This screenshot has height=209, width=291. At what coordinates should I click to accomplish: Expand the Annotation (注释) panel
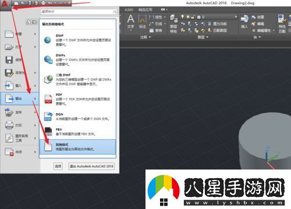click(145, 37)
